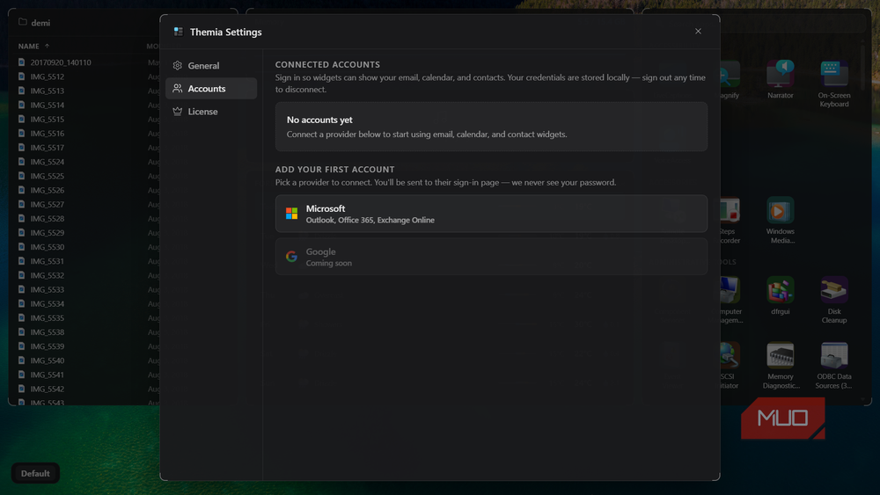Click file icon next to IMG_5542
This screenshot has height=495, width=880.
(22, 389)
